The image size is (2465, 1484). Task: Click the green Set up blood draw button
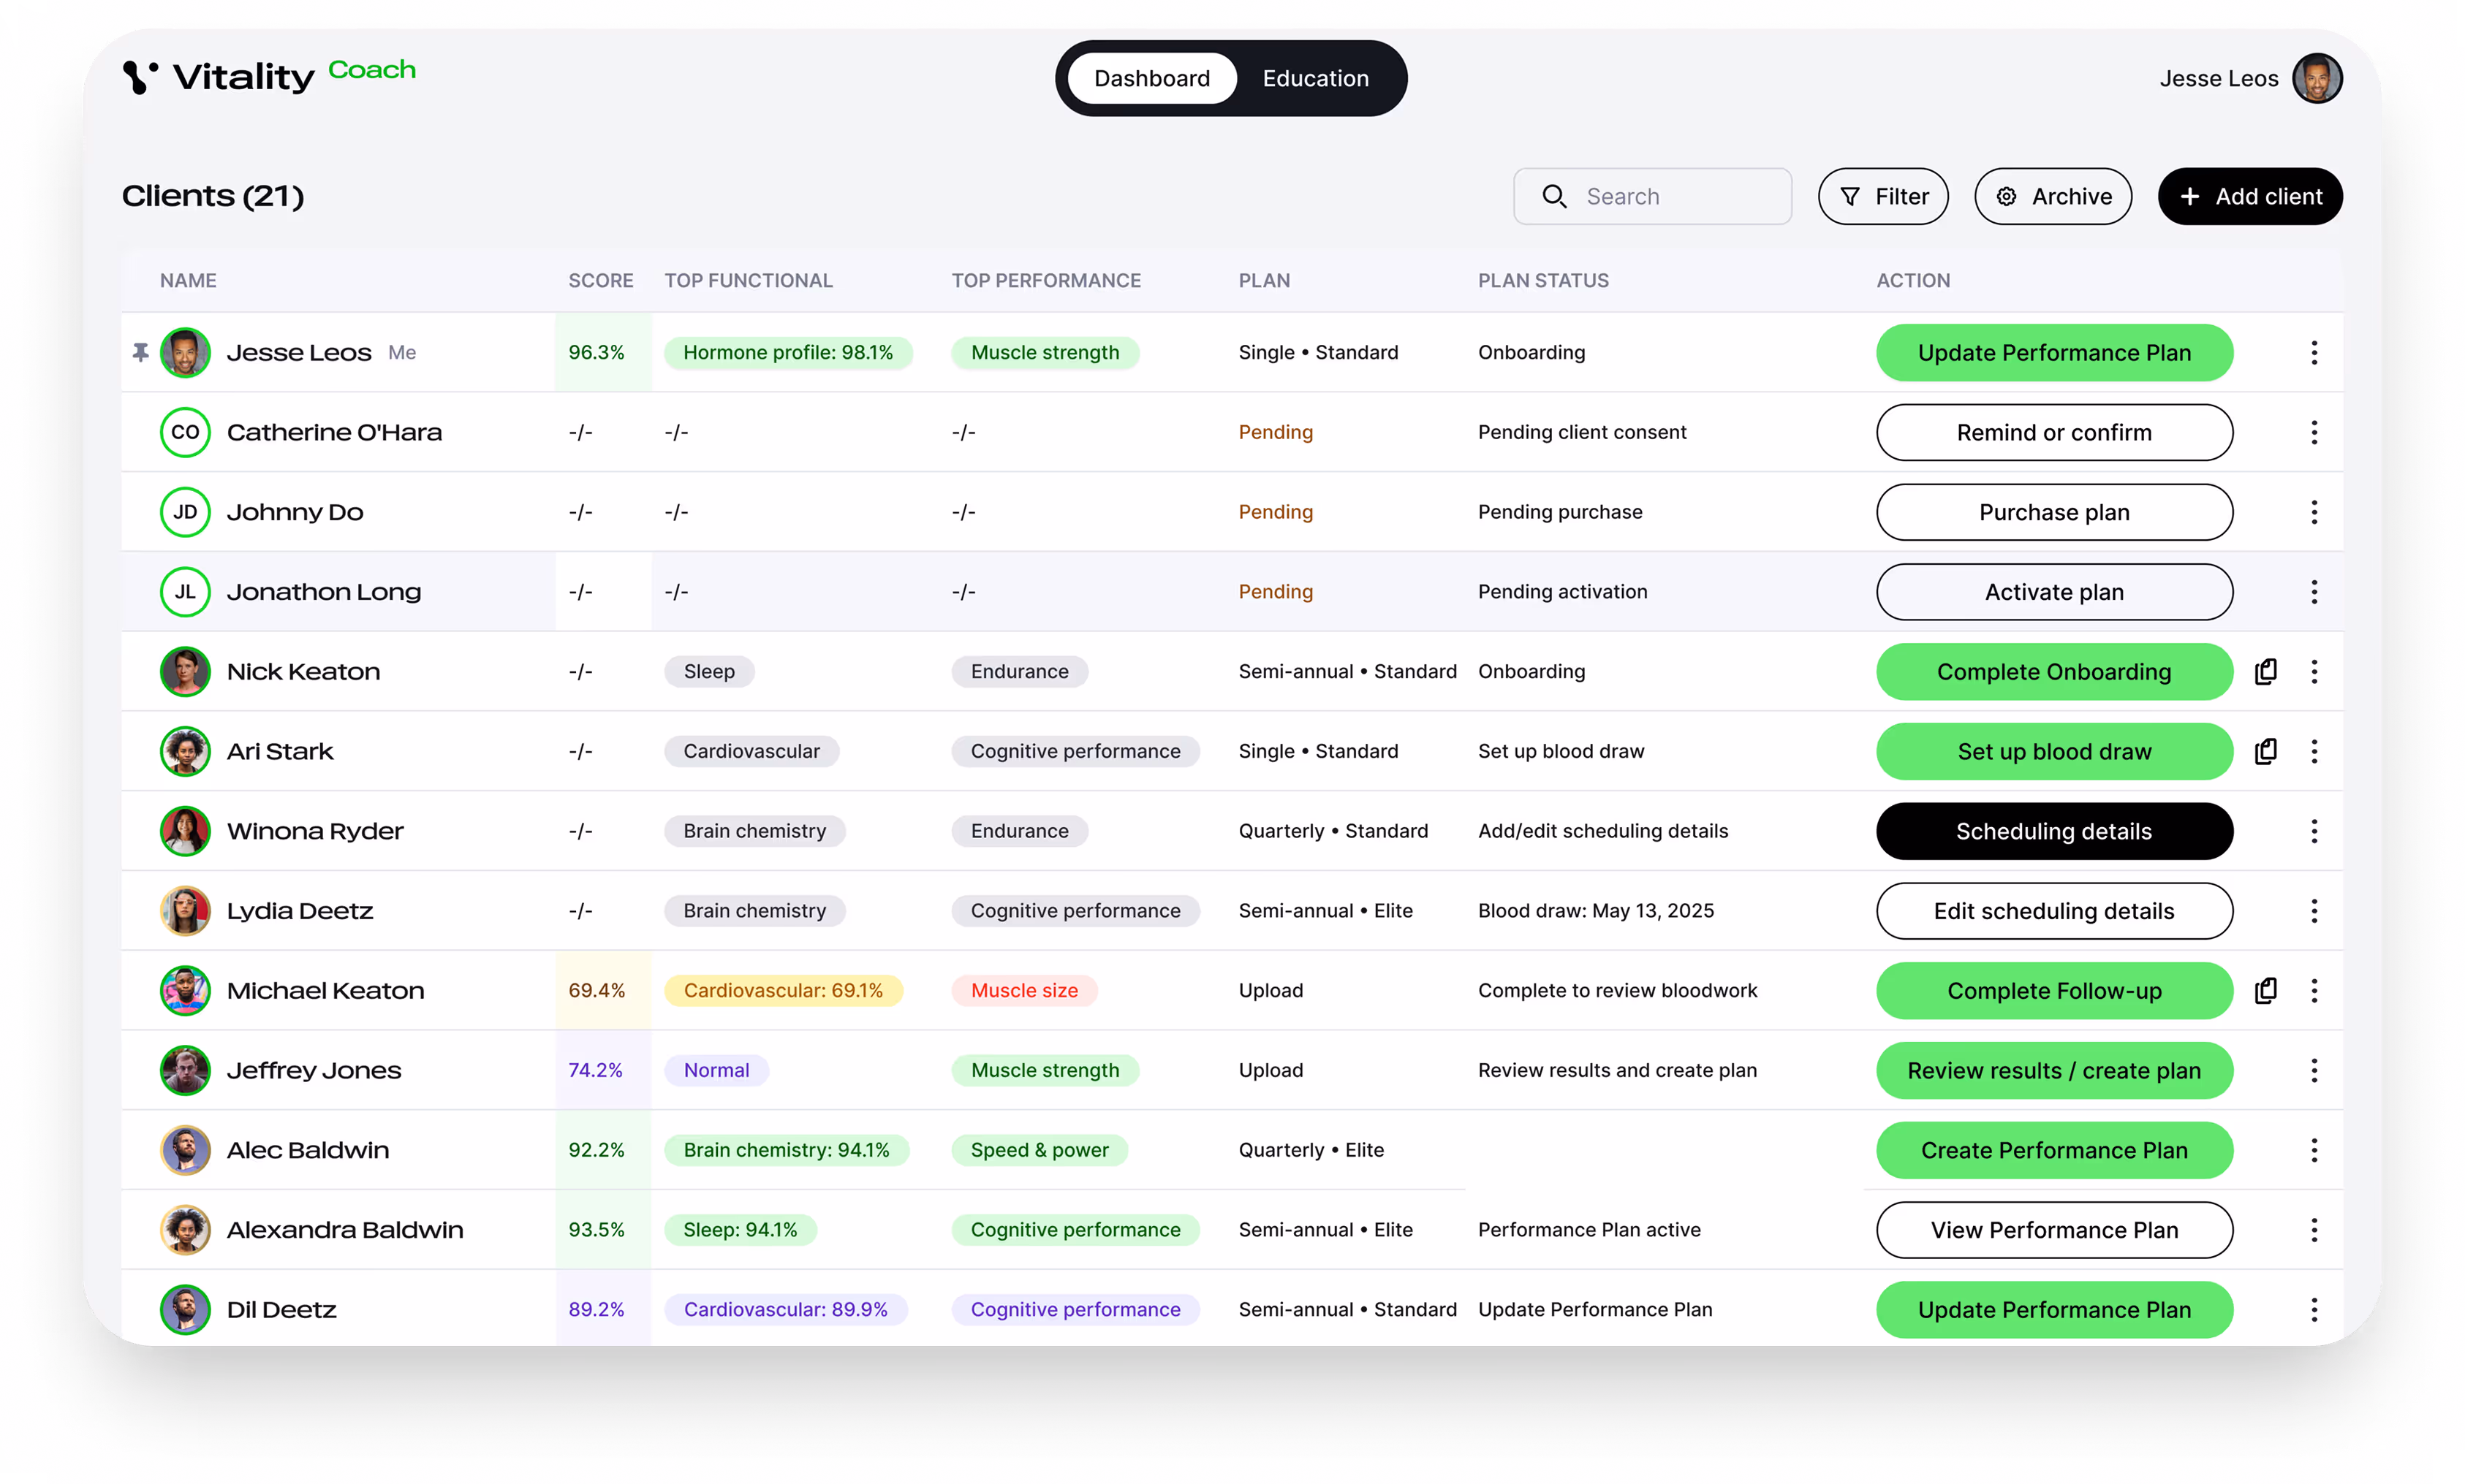click(2054, 751)
